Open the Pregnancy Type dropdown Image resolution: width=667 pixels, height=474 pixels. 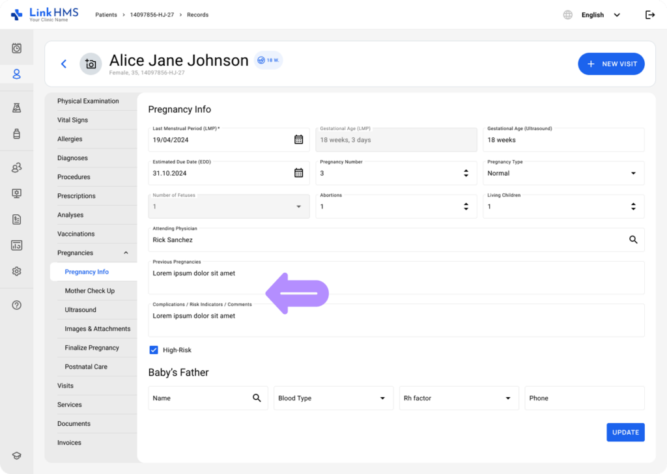(x=633, y=173)
